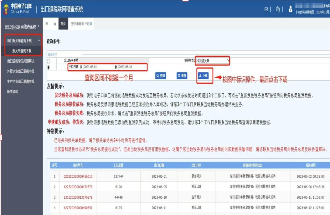Click the 查询 search button
Image resolution: width=330 pixels, height=215 pixels.
[161, 76]
